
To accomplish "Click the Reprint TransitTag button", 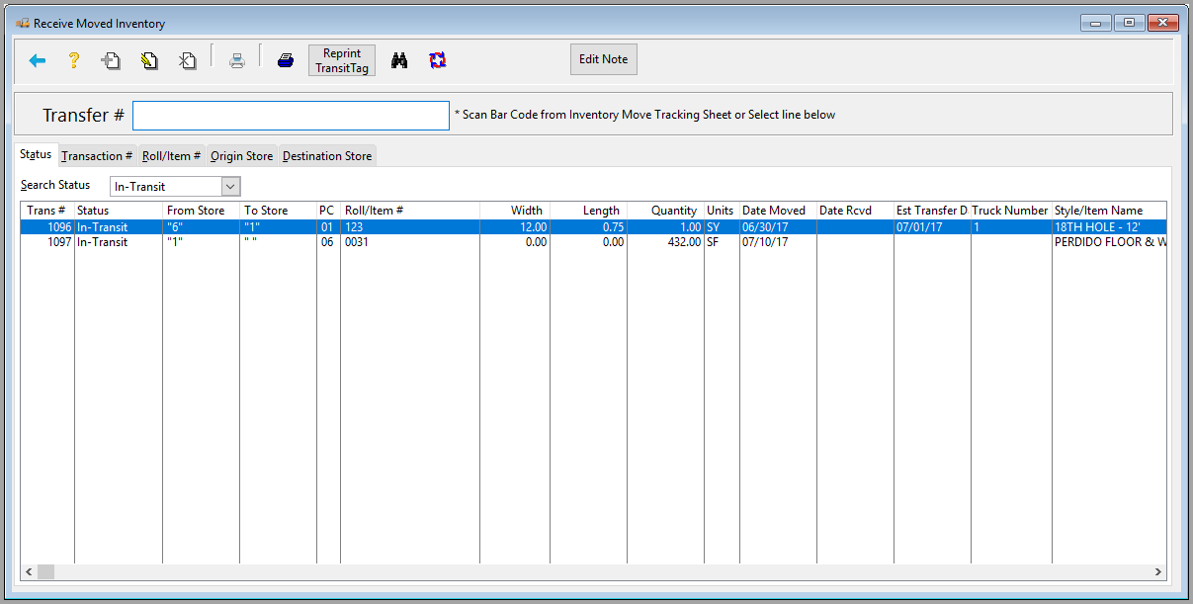I will point(342,60).
